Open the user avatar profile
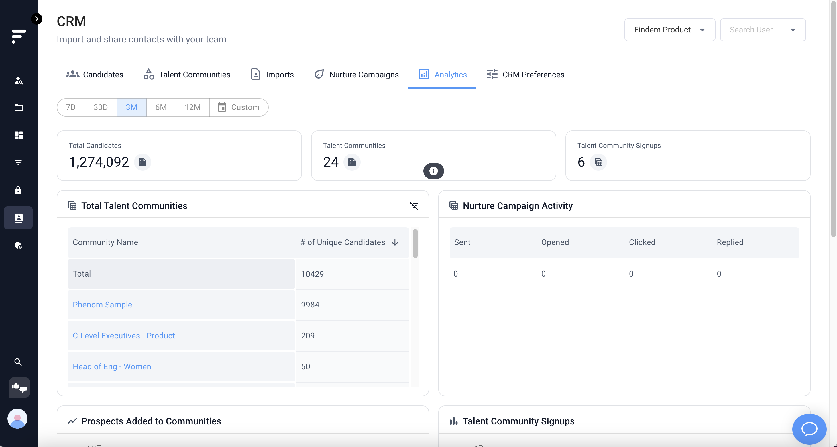Image resolution: width=837 pixels, height=447 pixels. pos(17,418)
